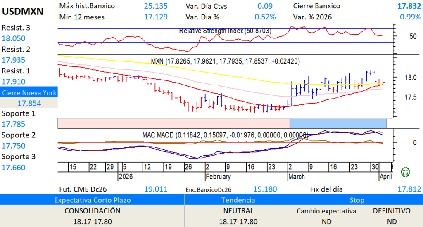Select the Soporte 1 value 17.785
Viewport: 423px width, 227px height.
(14, 124)
